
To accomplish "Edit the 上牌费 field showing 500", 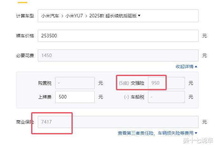I will 75,97.
